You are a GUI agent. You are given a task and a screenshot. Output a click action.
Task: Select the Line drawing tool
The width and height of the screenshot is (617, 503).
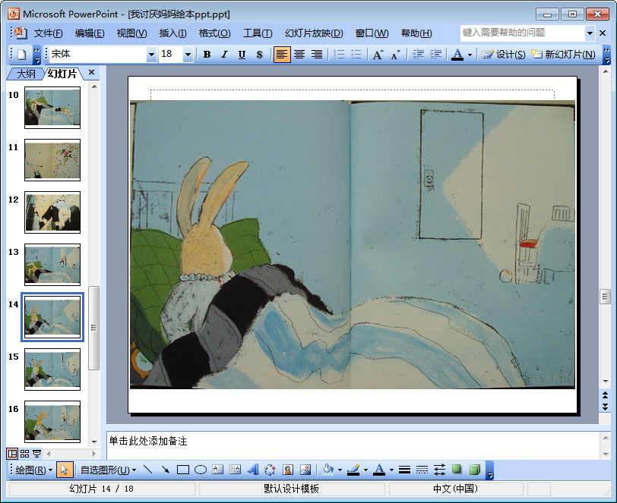pos(148,470)
